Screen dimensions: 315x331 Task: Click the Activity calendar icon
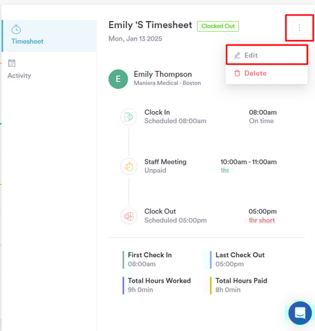coord(11,63)
